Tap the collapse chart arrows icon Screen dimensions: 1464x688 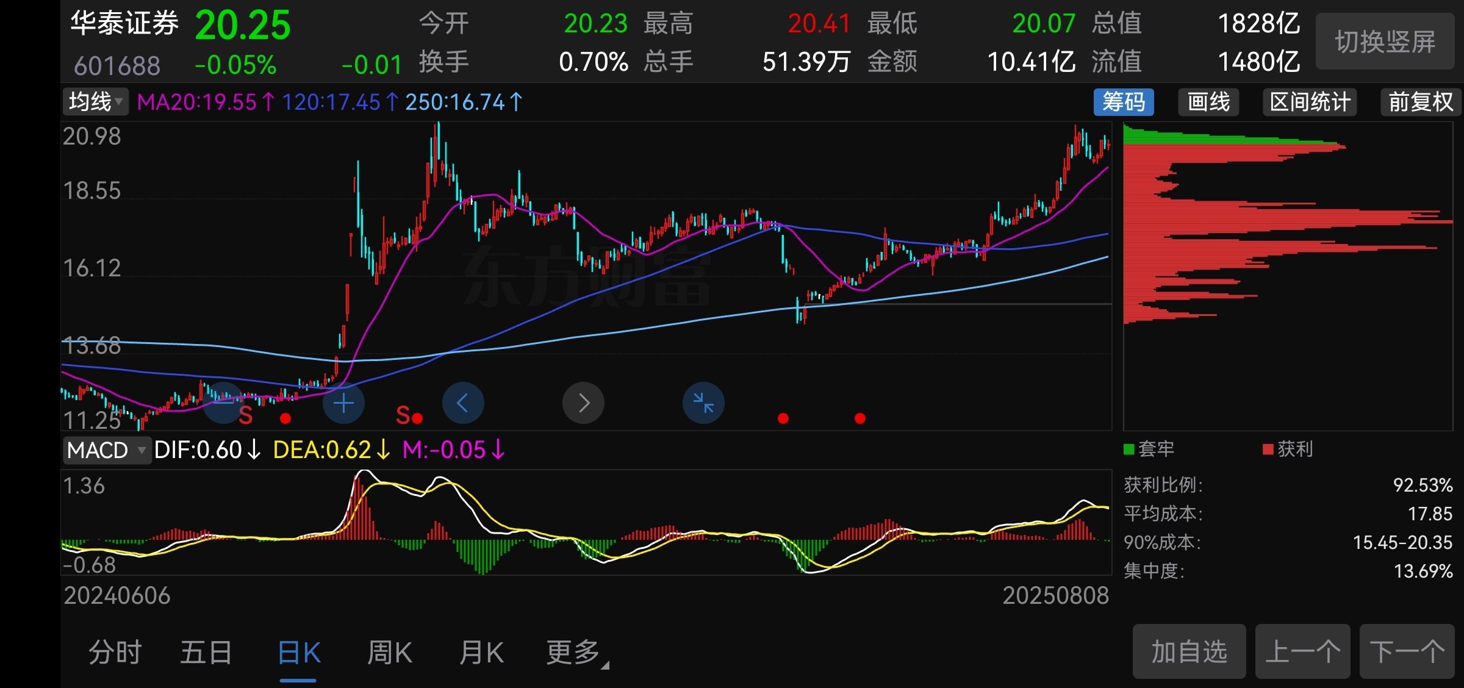pos(703,403)
